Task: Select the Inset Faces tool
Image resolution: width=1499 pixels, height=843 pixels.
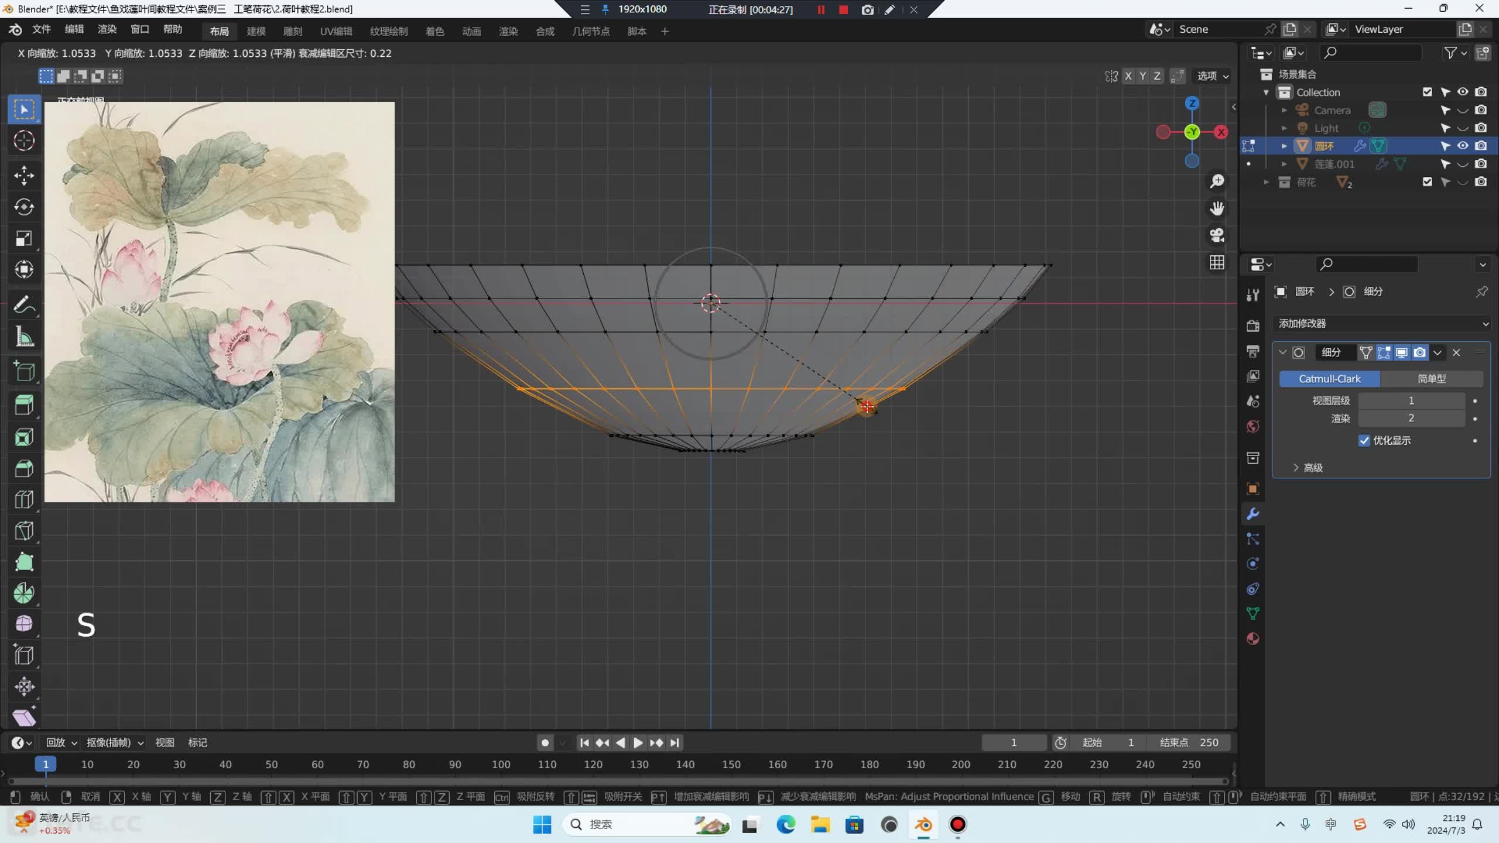Action: [24, 437]
